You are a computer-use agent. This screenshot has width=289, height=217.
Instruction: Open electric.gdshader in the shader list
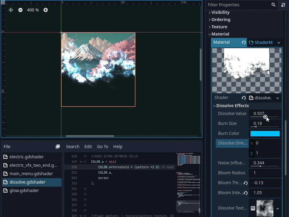pyautogui.click(x=32, y=157)
